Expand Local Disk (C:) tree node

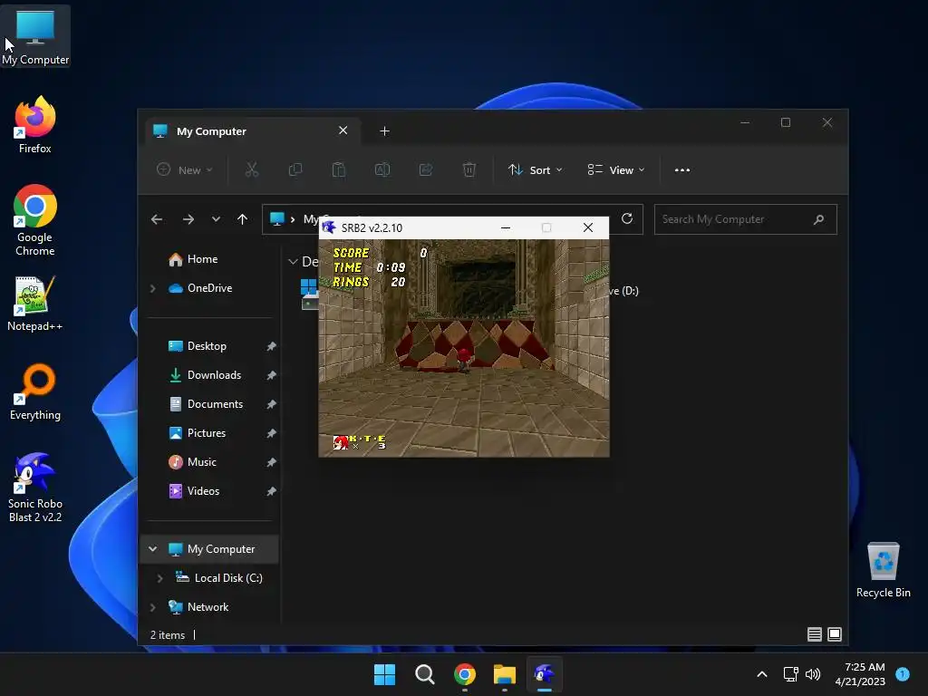coord(159,578)
